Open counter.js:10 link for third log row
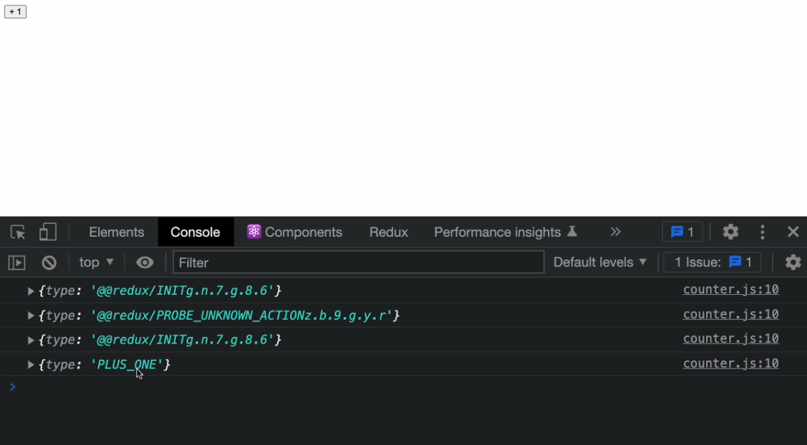This screenshot has width=807, height=445. pos(731,339)
